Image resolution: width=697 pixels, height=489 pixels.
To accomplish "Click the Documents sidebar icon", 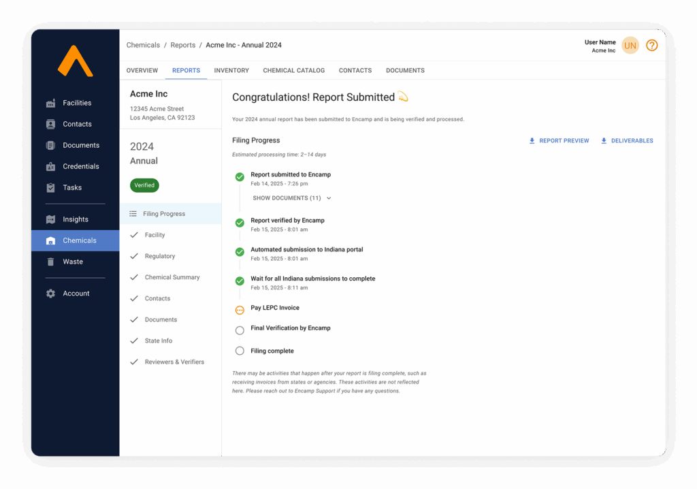I will point(50,145).
